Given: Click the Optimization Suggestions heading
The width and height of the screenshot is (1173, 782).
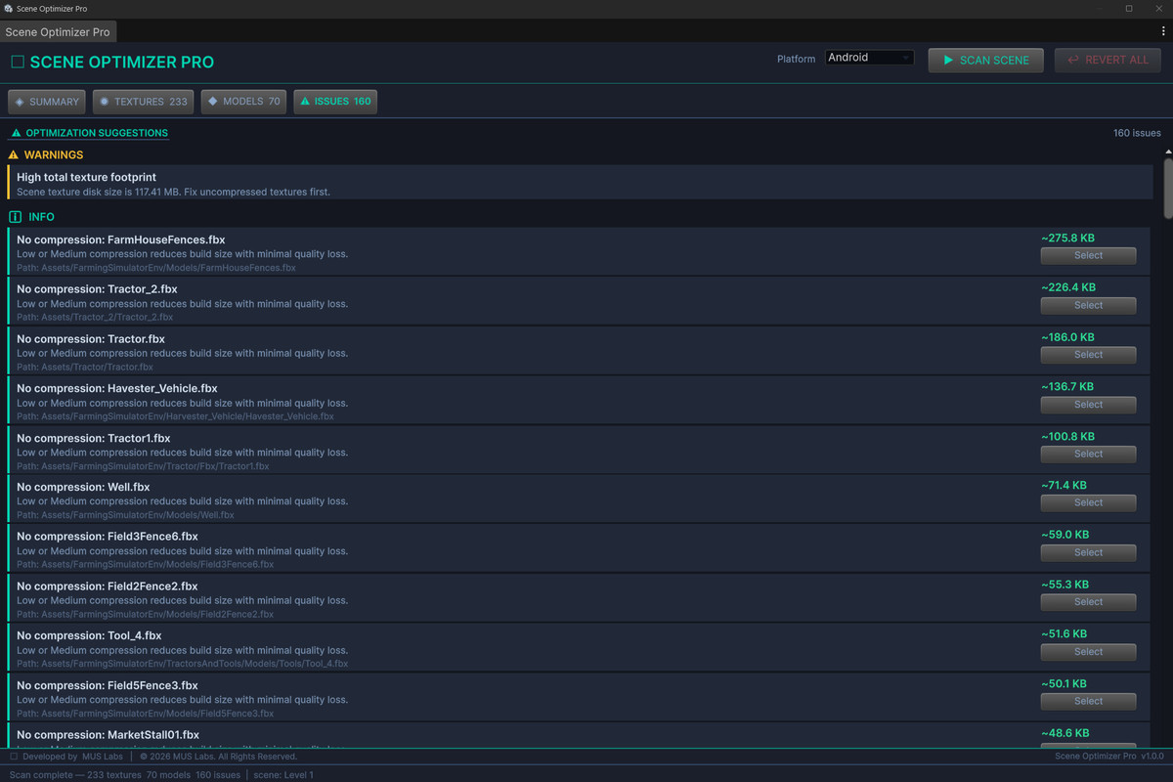Looking at the screenshot, I should pos(97,133).
